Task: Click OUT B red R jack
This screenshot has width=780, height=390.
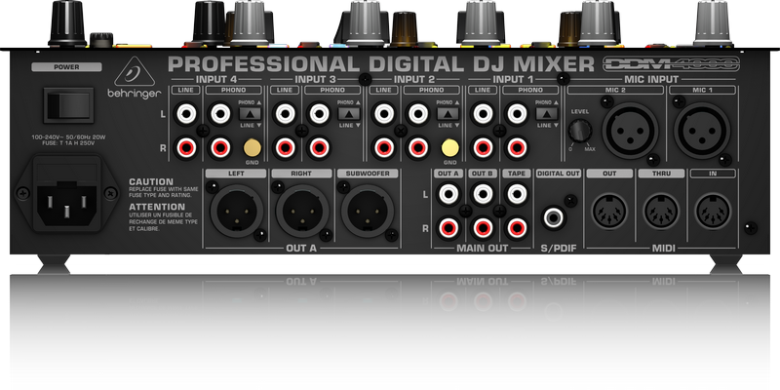Action: [x=483, y=228]
